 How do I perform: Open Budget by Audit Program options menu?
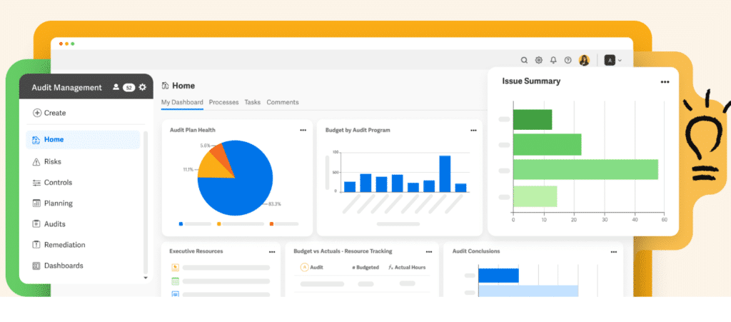coord(474,131)
